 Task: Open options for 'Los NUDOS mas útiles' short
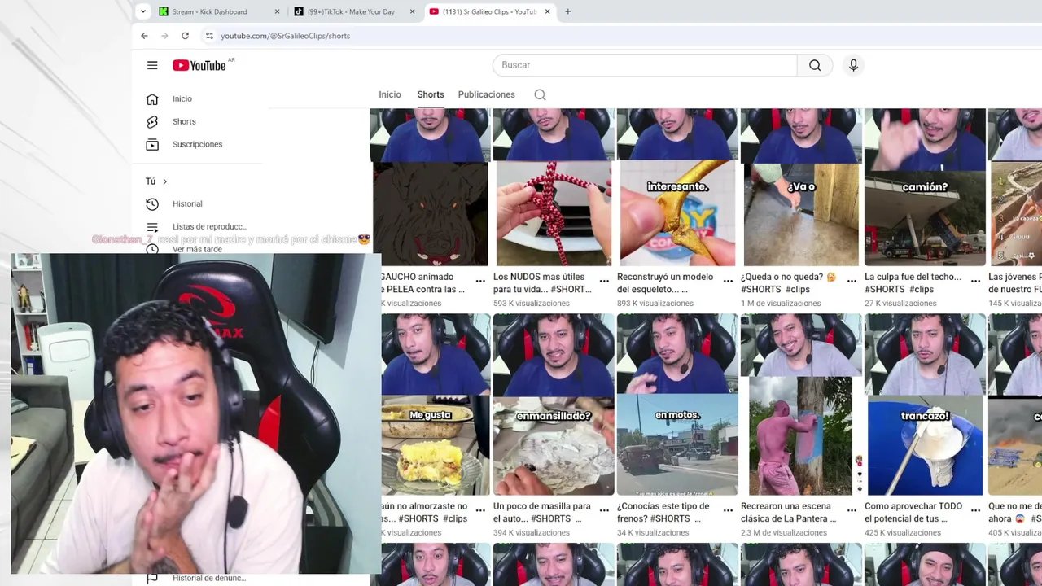pyautogui.click(x=604, y=281)
